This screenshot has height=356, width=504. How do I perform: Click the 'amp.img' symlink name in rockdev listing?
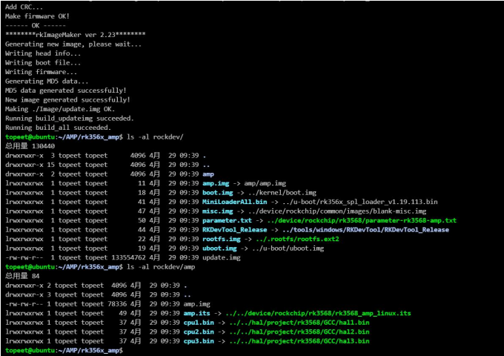(216, 183)
